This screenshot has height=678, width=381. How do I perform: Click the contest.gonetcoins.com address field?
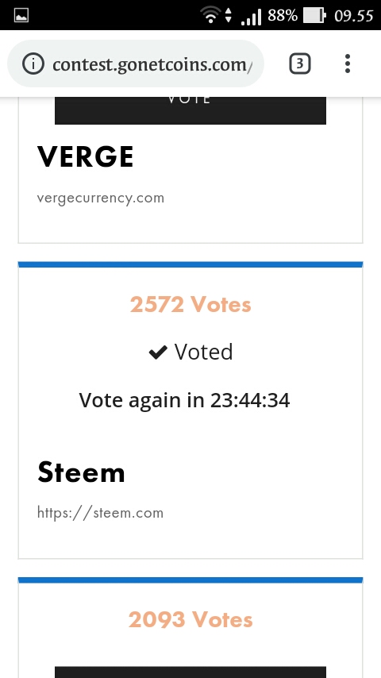pos(136,64)
